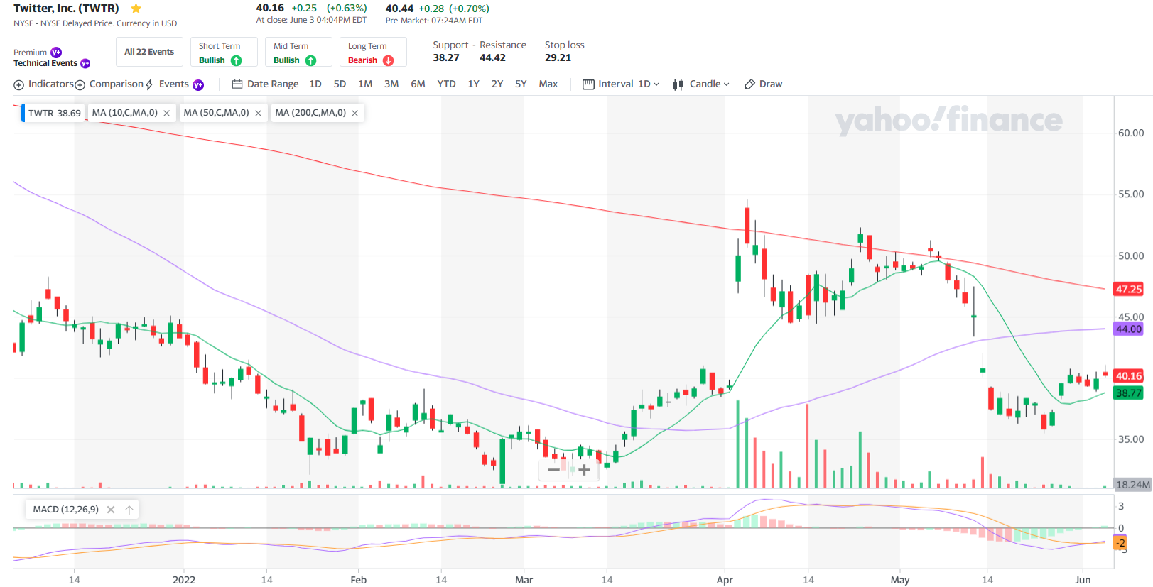Viewport: 1153px width, 587px height.
Task: Click the Comparison label
Action: (x=117, y=84)
